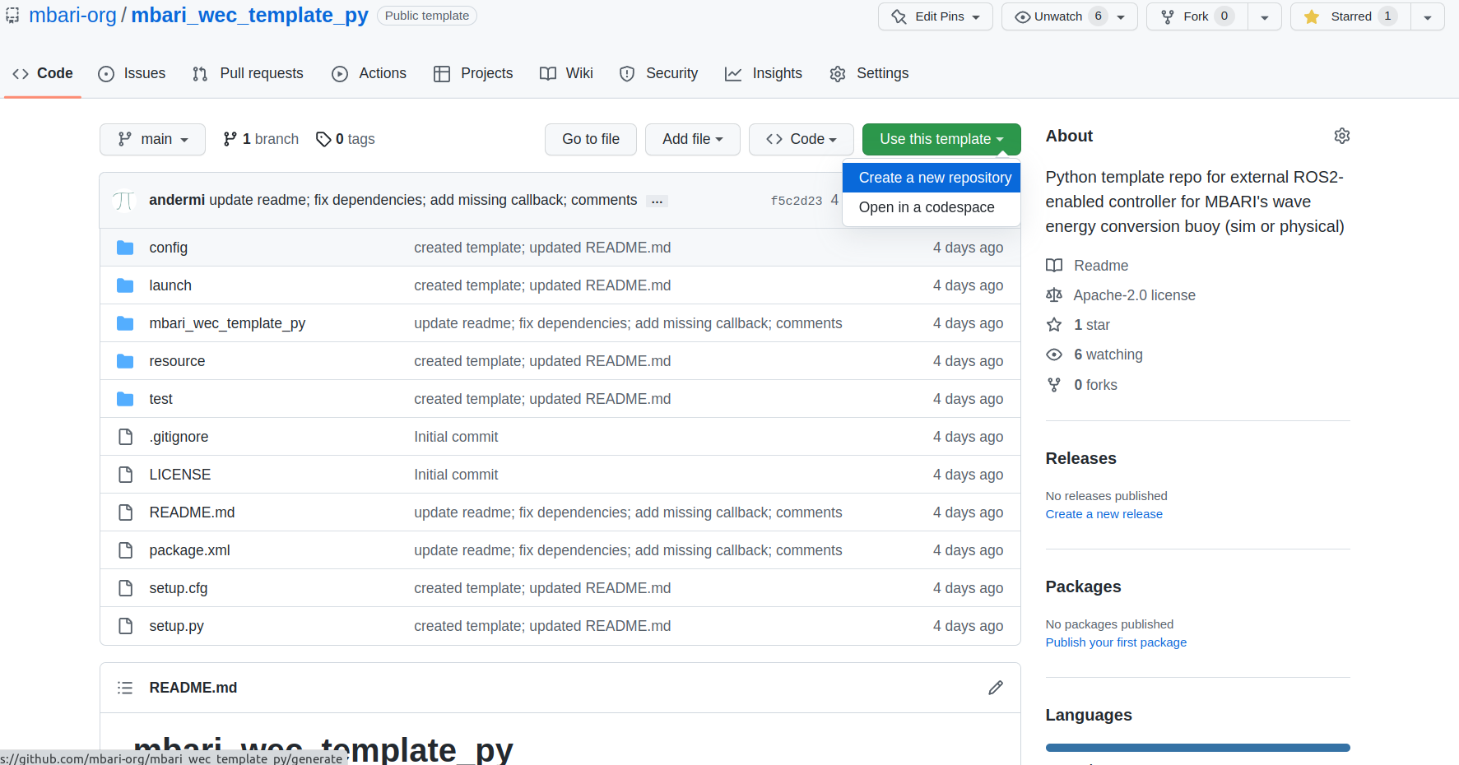Expand the Add file dropdown
The height and width of the screenshot is (765, 1459).
[x=692, y=139]
